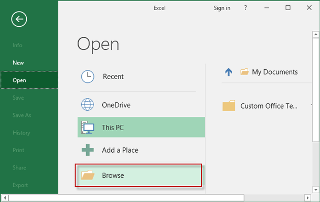Click the horizontal scrollbar right arrow
This screenshot has height=202, width=320.
coord(307,198)
